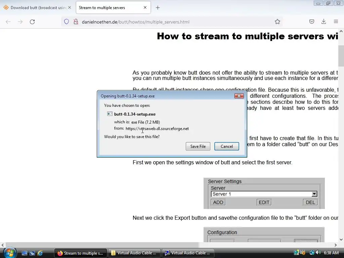Click the security shield tray icon
Viewport: 344px width, 258px height.
303,253
